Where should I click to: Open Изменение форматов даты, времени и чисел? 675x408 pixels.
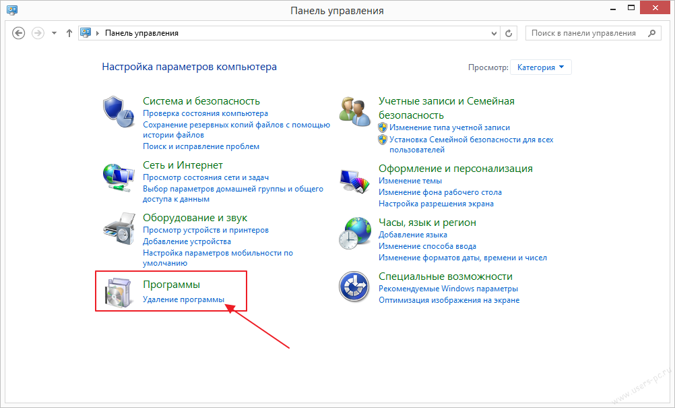pos(463,258)
